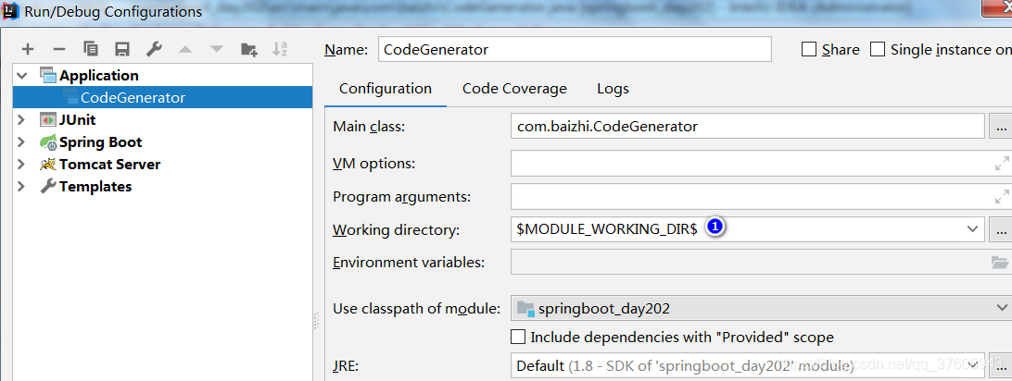Copy the selected configuration
Screen dimensions: 1012x381
point(91,50)
